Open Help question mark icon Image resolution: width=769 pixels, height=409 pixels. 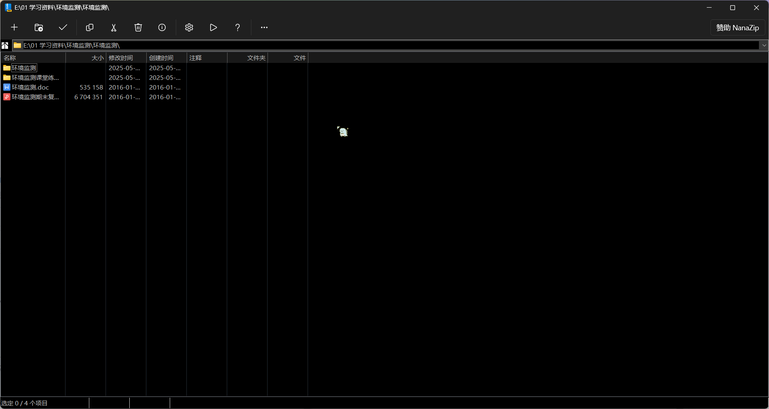(238, 27)
